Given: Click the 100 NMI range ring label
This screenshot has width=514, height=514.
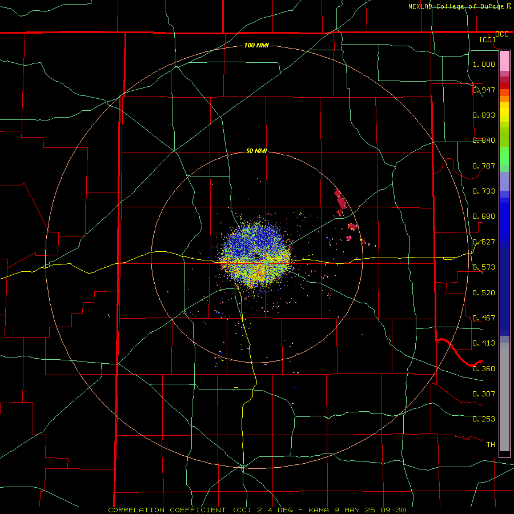Looking at the screenshot, I should (x=256, y=45).
